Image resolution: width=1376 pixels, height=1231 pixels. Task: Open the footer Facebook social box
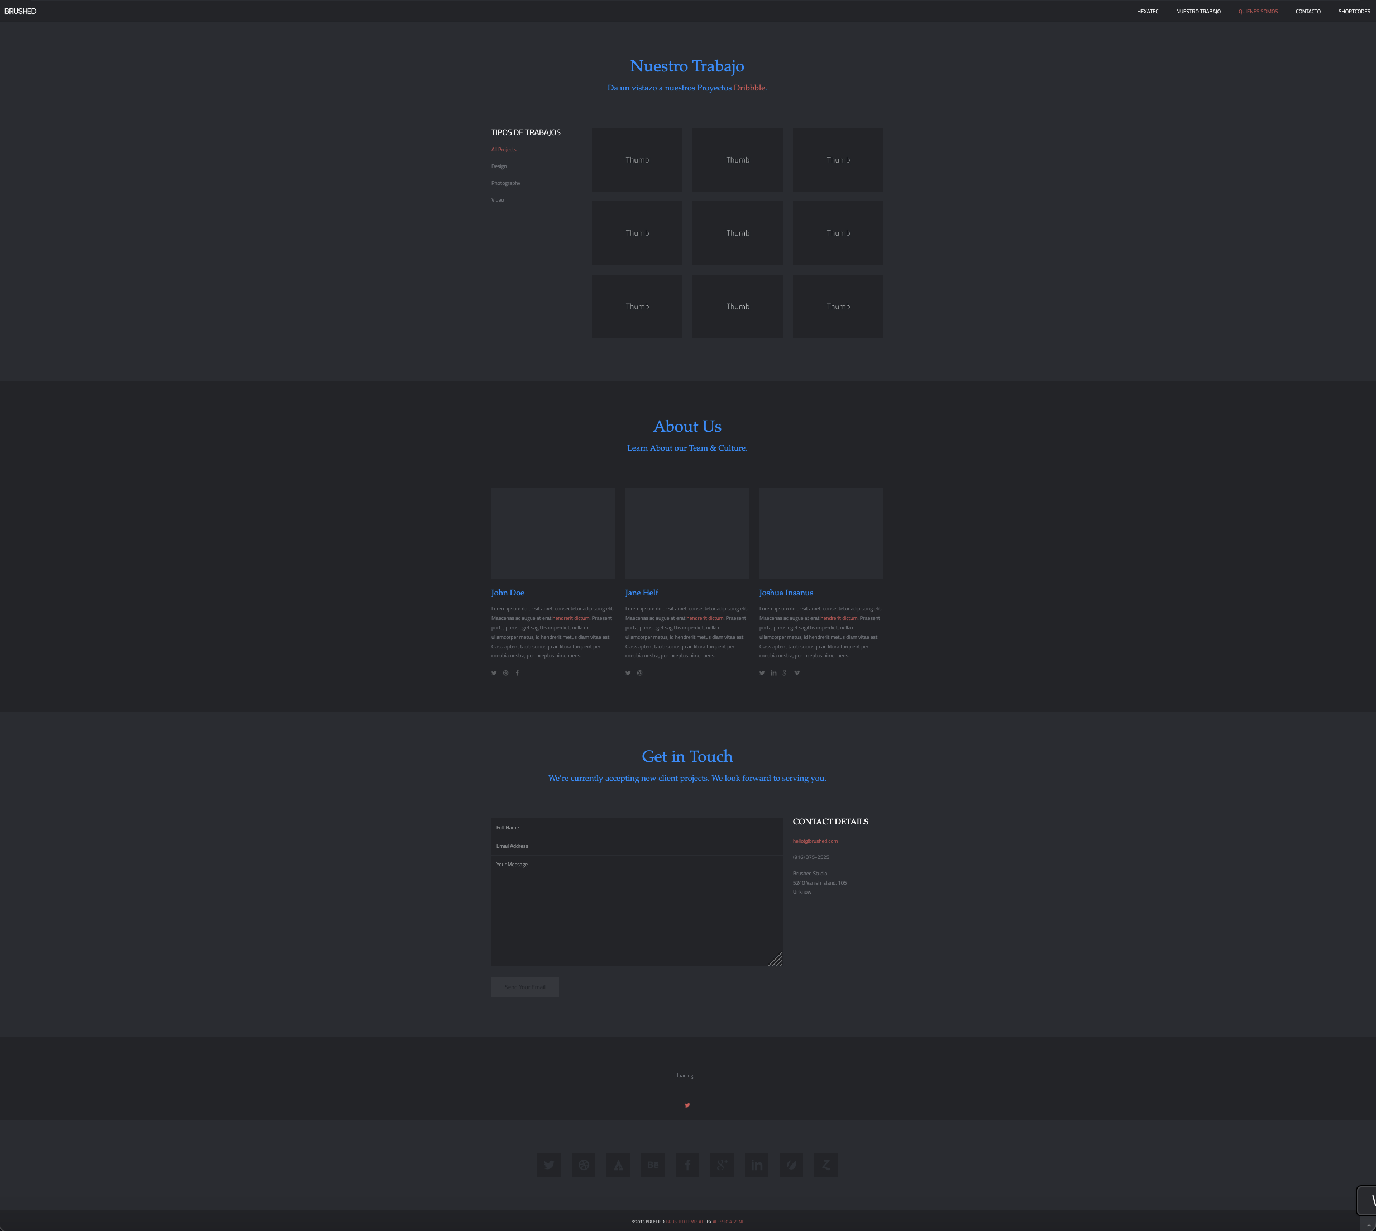[x=687, y=1165]
